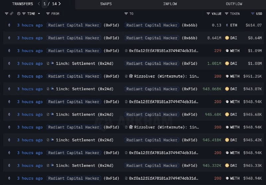Switch to the INFLOW tab
This screenshot has width=266, height=185.
[170, 4]
